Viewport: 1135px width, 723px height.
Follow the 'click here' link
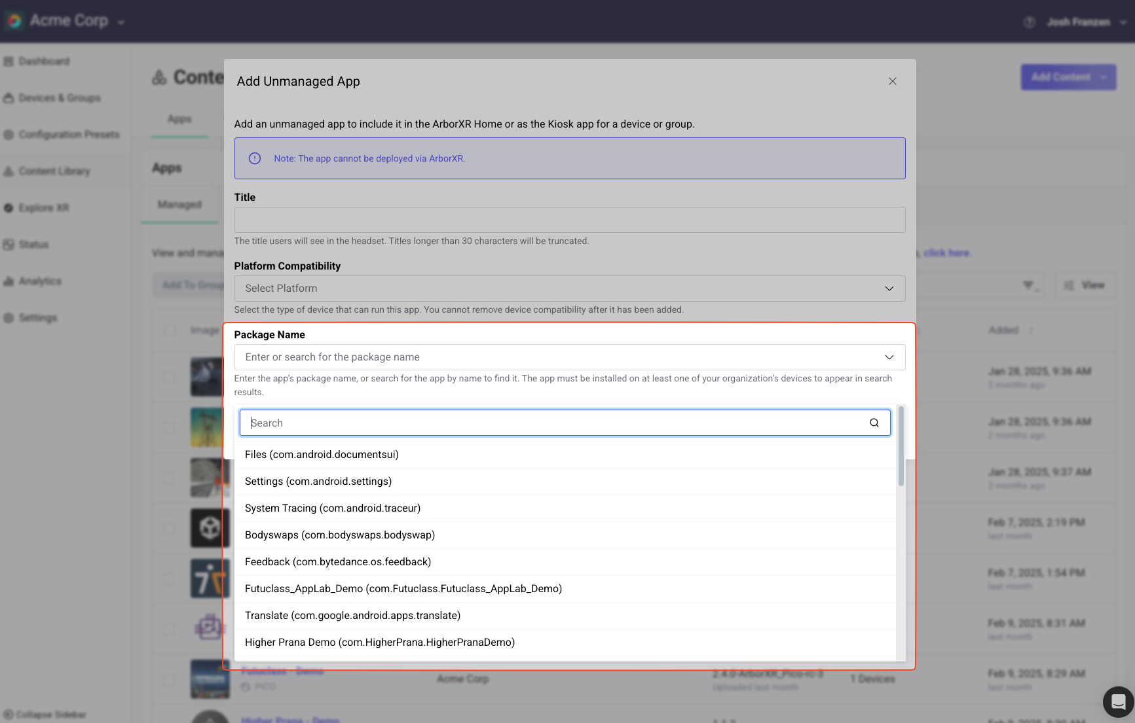click(946, 253)
